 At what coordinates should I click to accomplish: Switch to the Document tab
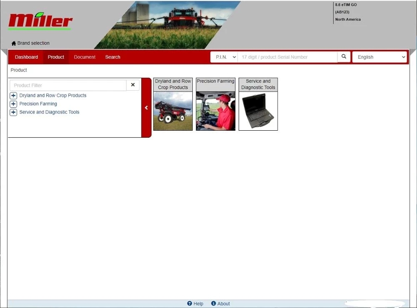(84, 57)
